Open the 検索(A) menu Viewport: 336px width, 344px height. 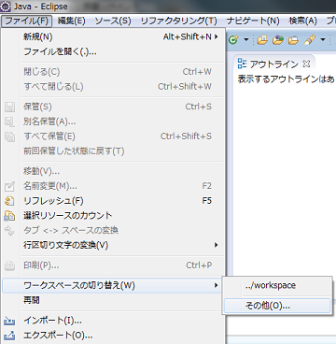coord(302,21)
